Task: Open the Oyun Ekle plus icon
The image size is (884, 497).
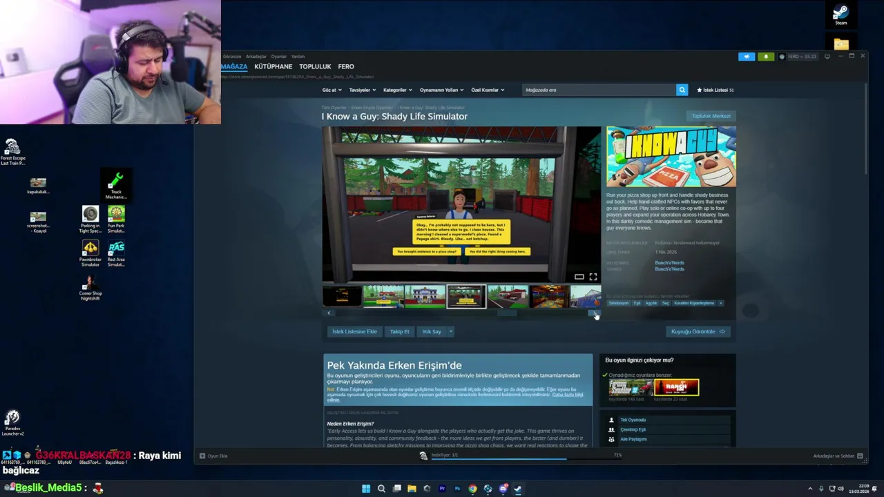Action: (202, 456)
